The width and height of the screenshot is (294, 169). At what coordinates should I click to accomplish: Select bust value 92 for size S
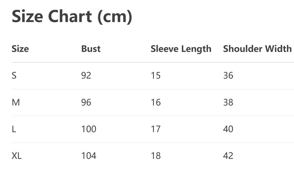(86, 76)
